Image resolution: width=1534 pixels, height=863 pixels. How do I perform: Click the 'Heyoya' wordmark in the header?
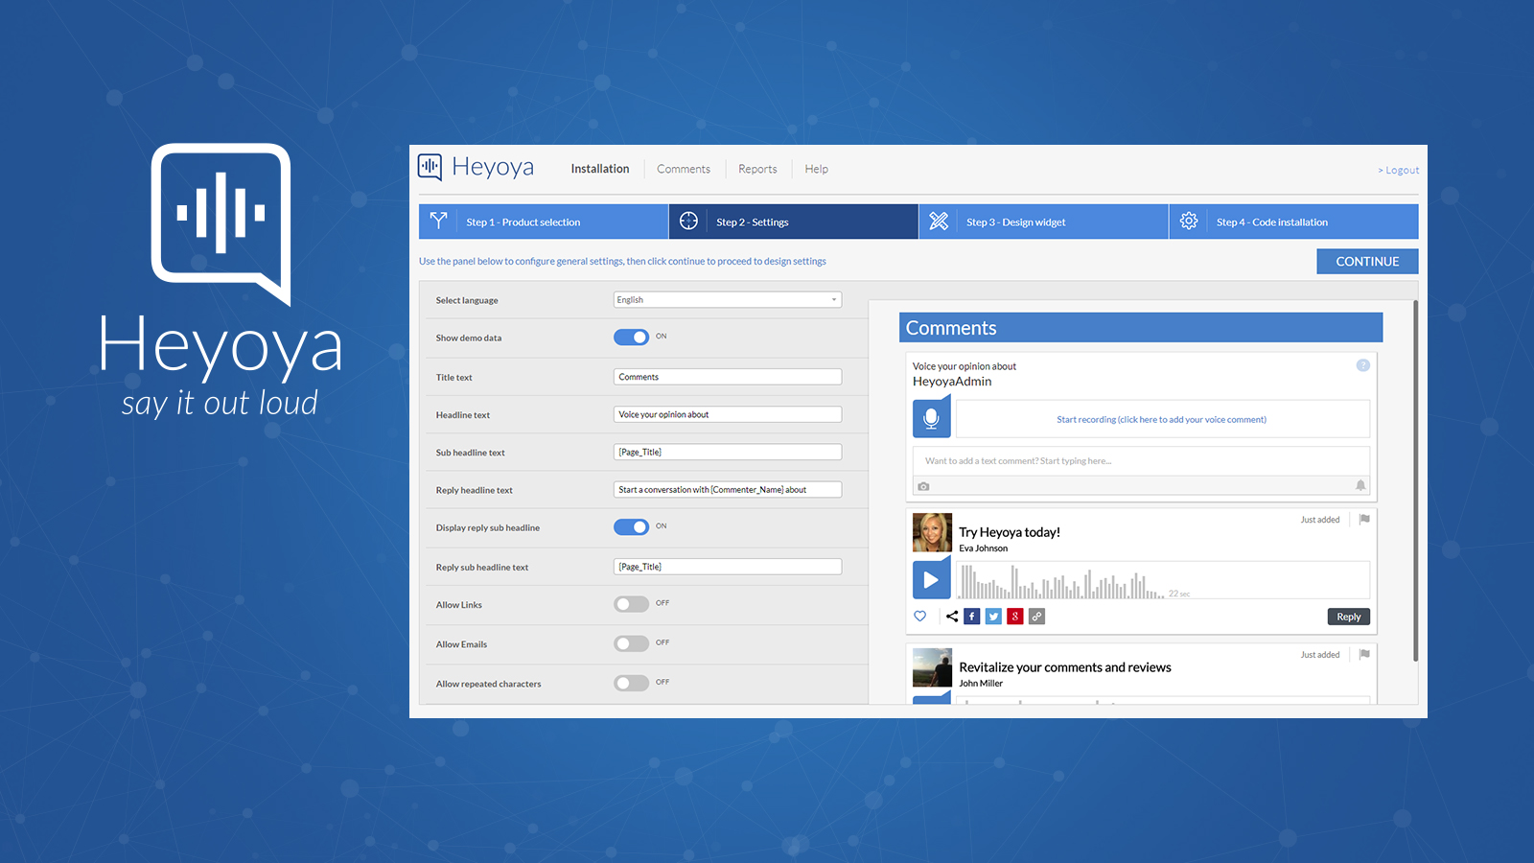pyautogui.click(x=493, y=167)
